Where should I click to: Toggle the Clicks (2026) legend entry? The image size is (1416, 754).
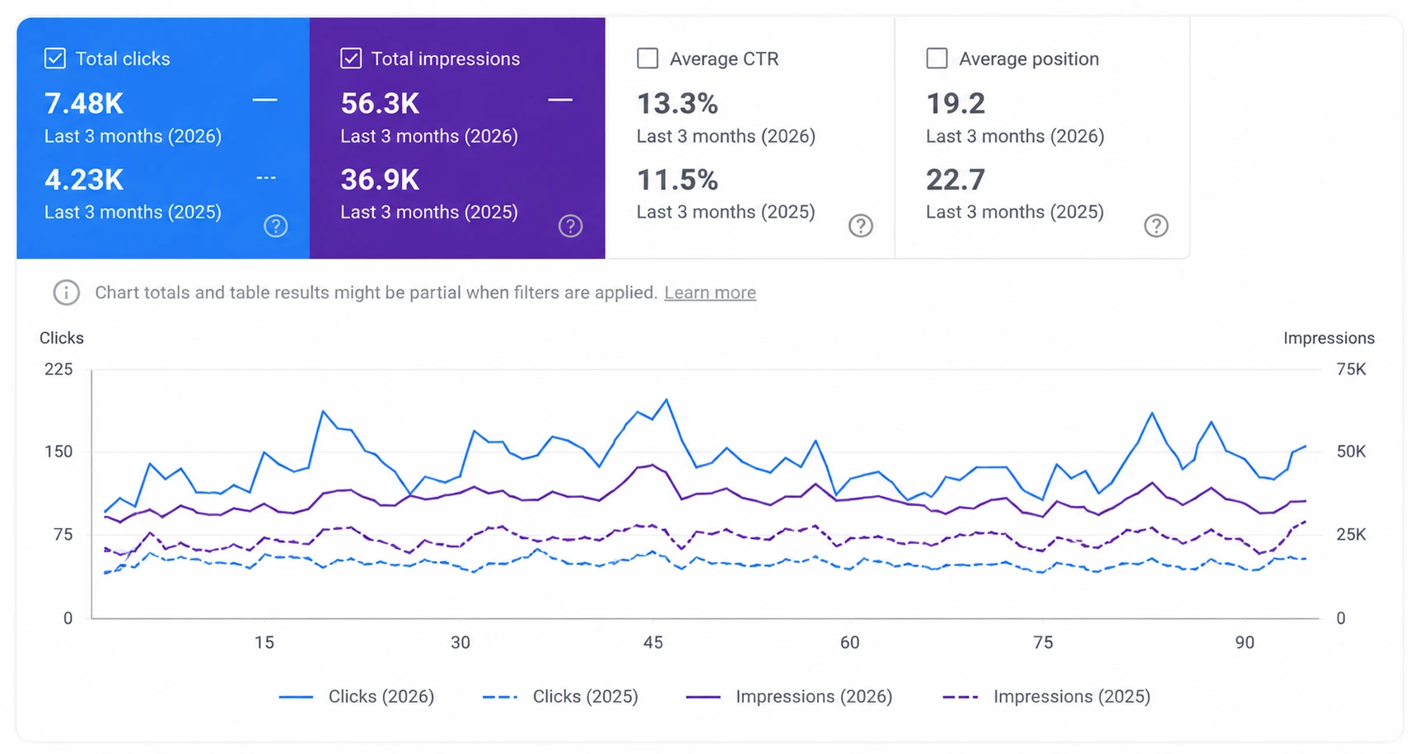tap(357, 697)
